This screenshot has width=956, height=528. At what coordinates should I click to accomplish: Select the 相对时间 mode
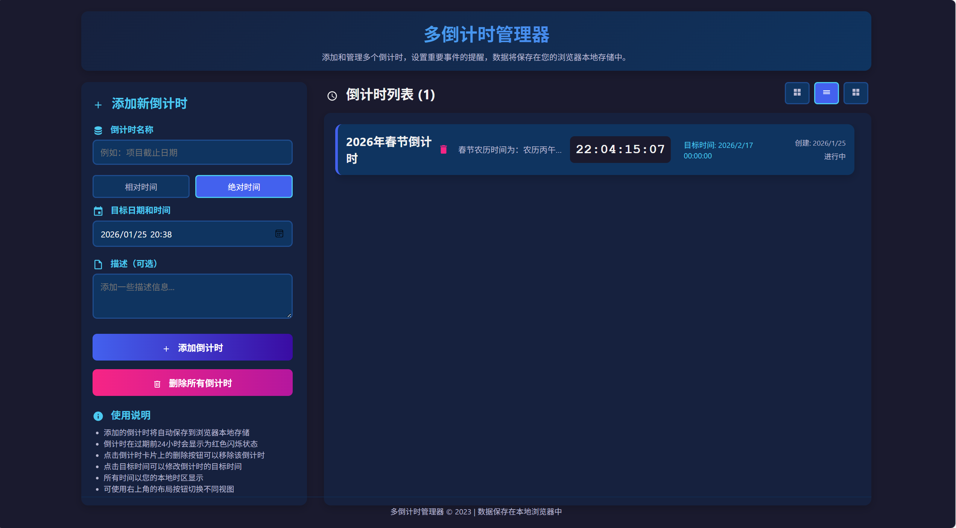coord(141,187)
